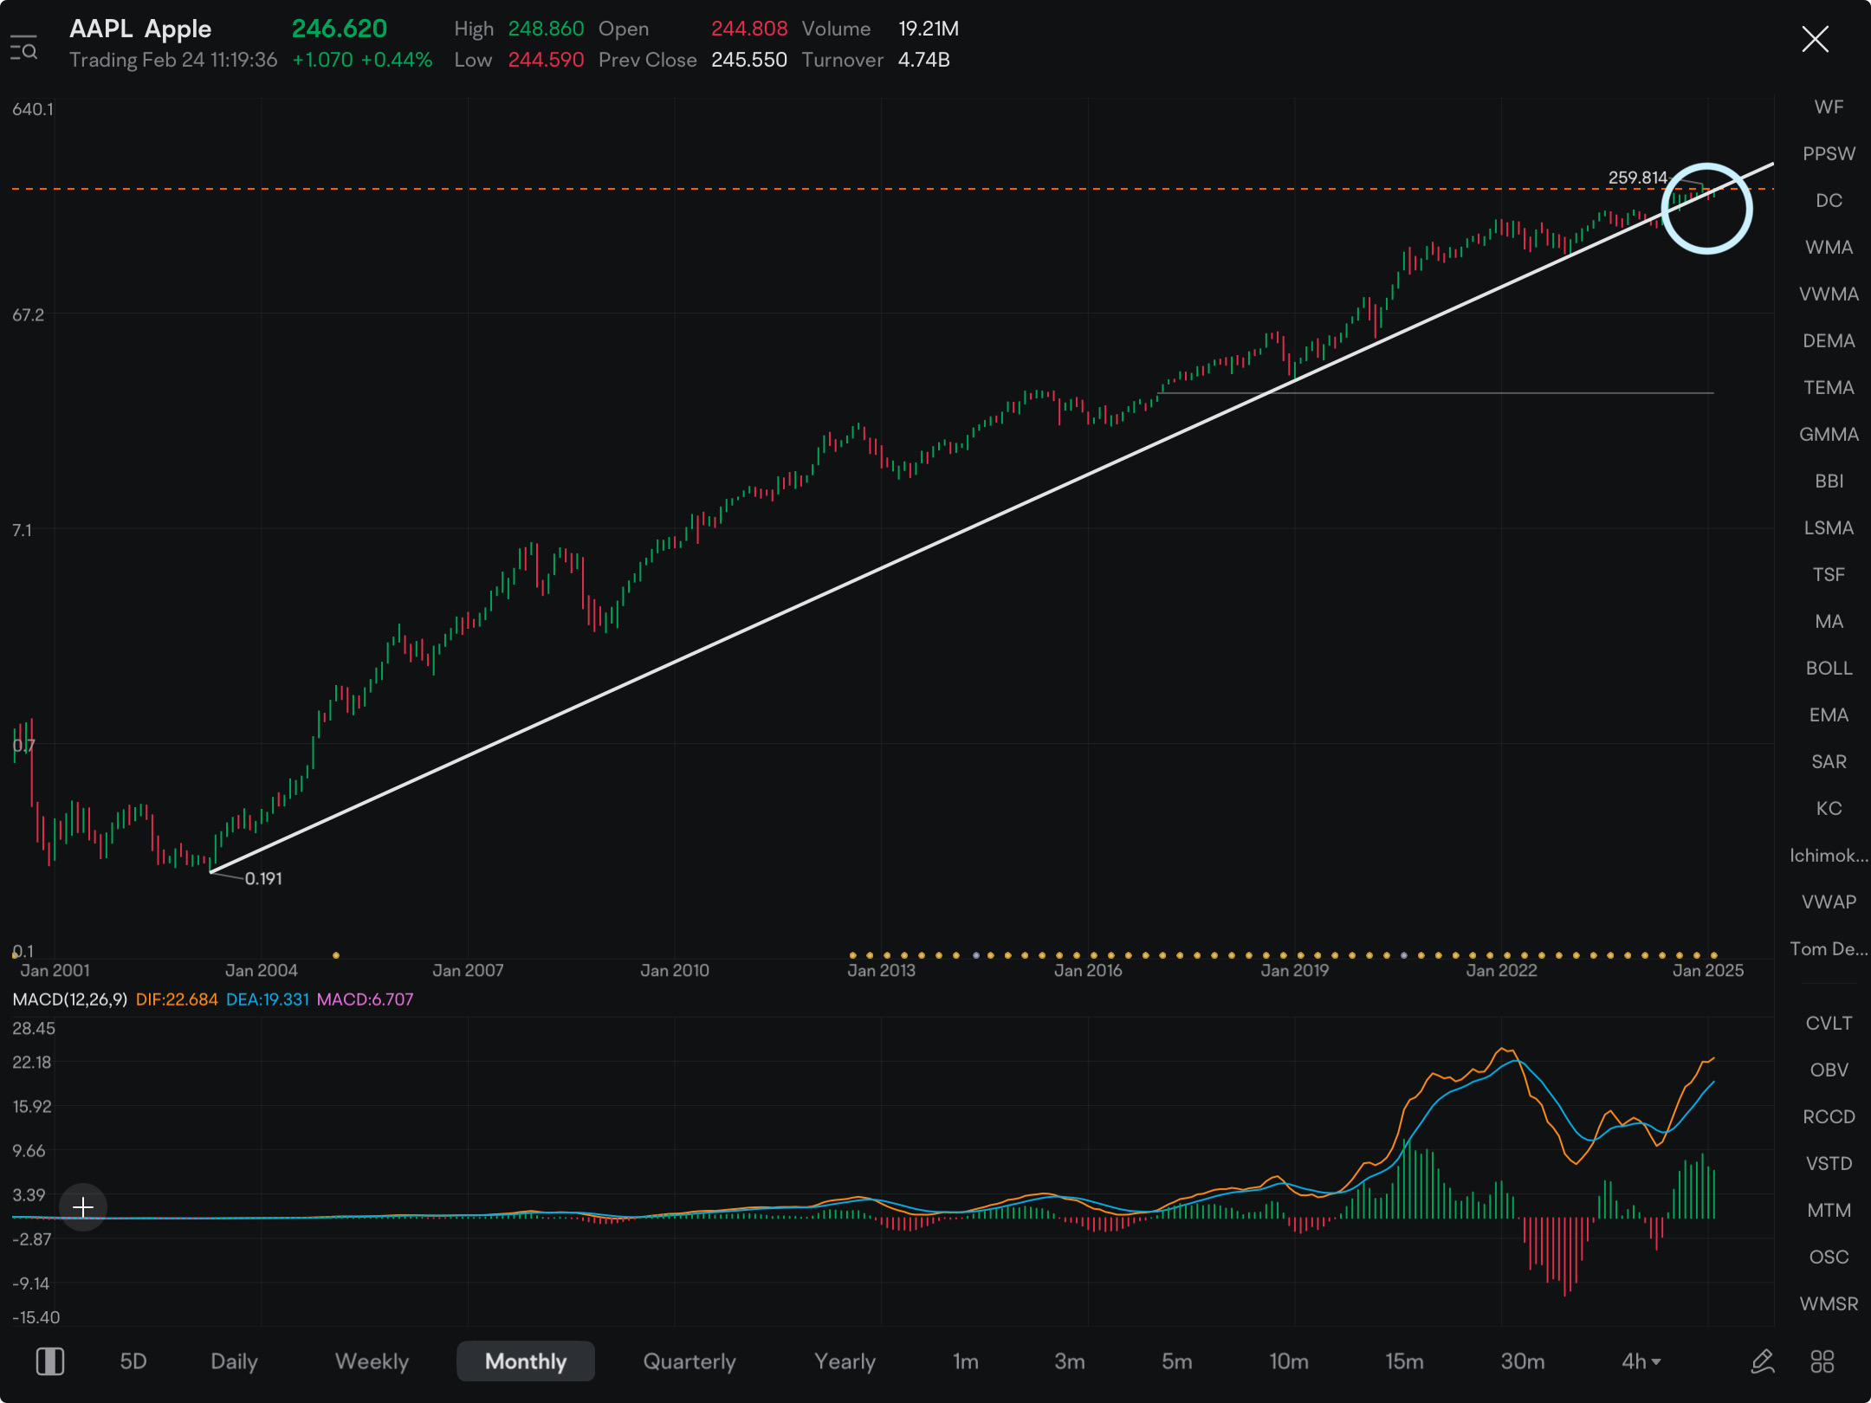Select the Ichimoku indicator

pos(1829,855)
